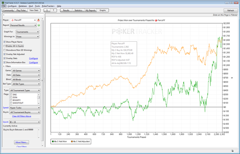Image resolution: width=240 pixels, height=154 pixels.
Task: Open the Bet Type filter dropdown
Action: (26, 84)
